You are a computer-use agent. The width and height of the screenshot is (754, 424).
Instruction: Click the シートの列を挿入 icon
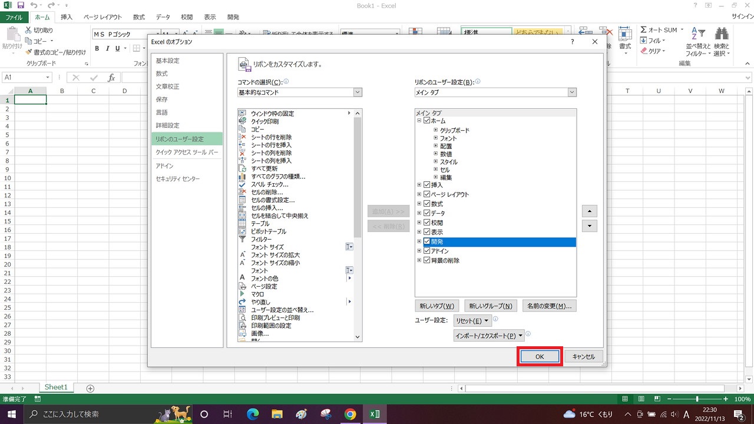point(242,160)
